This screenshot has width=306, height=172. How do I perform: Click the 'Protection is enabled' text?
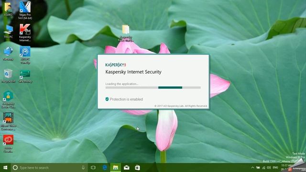126,99
